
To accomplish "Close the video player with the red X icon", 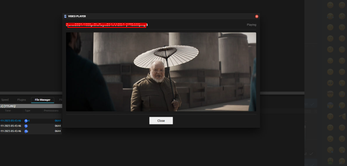I will pyautogui.click(x=257, y=16).
